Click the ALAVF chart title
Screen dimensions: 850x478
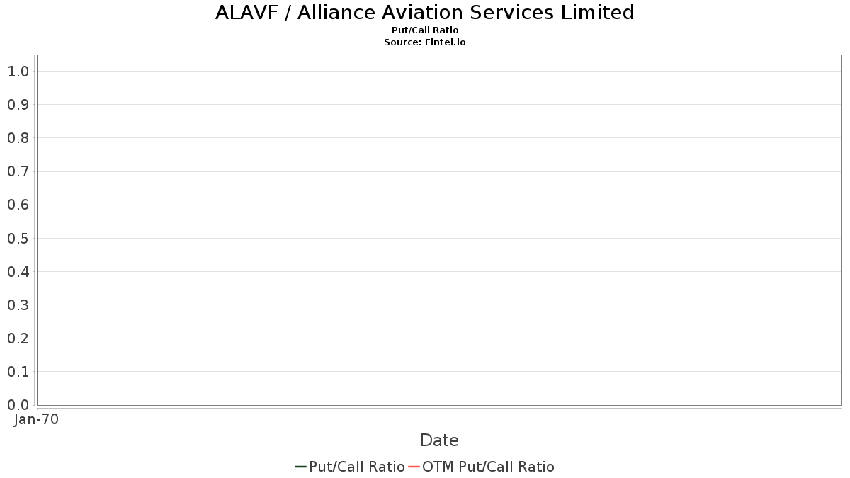click(425, 13)
